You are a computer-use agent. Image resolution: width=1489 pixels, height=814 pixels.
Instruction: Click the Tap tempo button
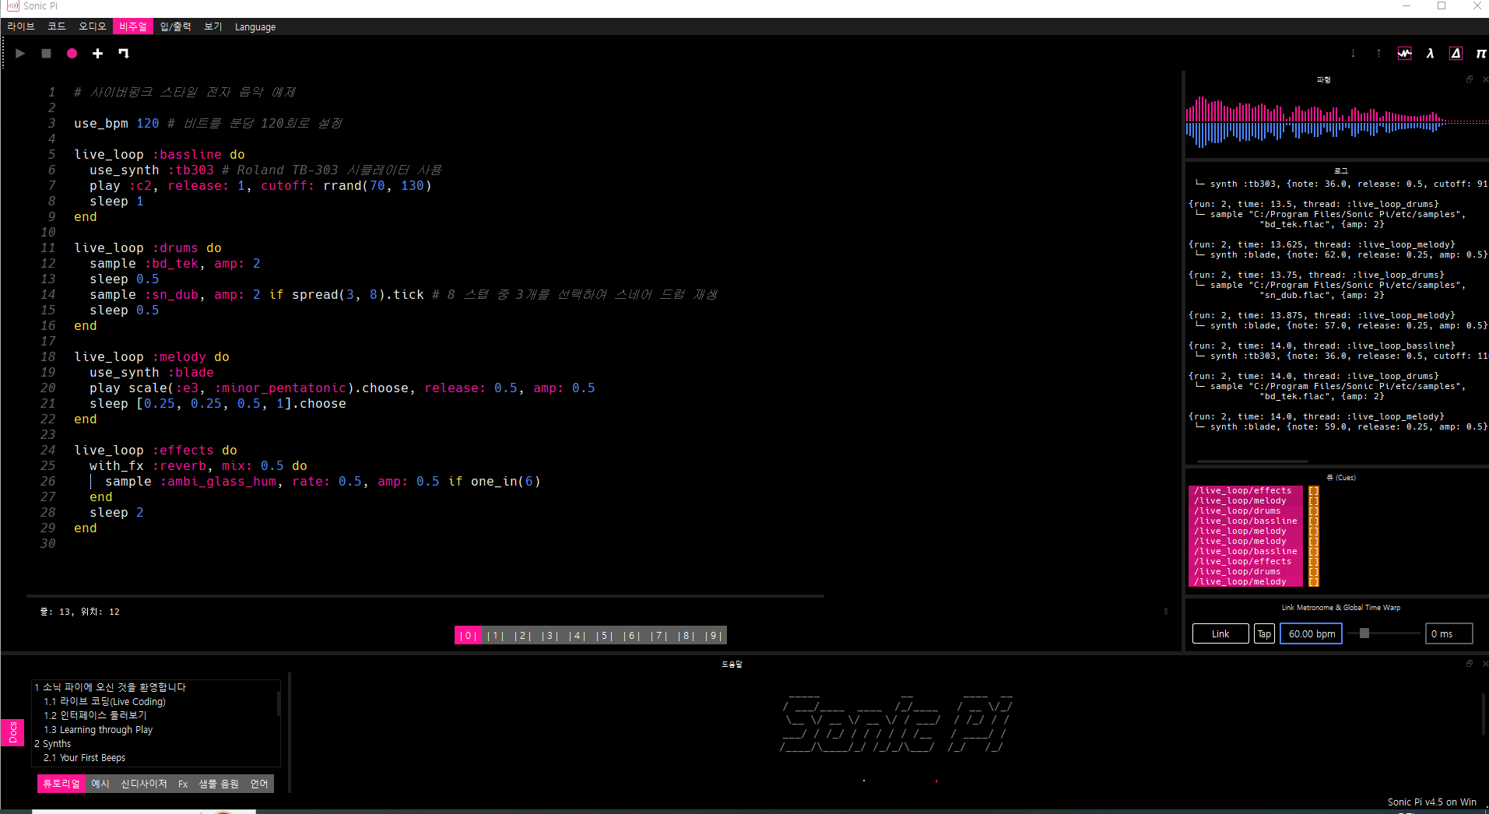1264,633
